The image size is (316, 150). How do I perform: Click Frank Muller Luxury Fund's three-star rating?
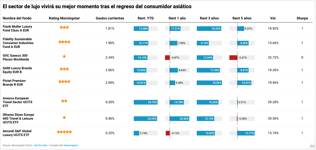pos(64,28)
